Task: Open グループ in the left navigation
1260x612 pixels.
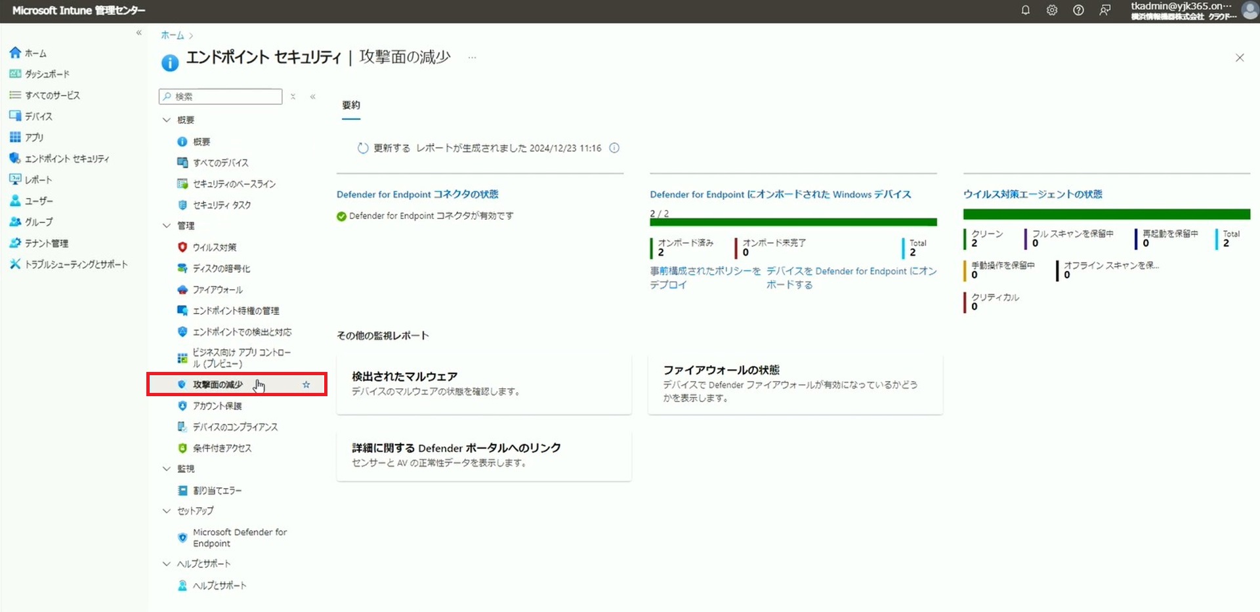Action: pos(31,222)
